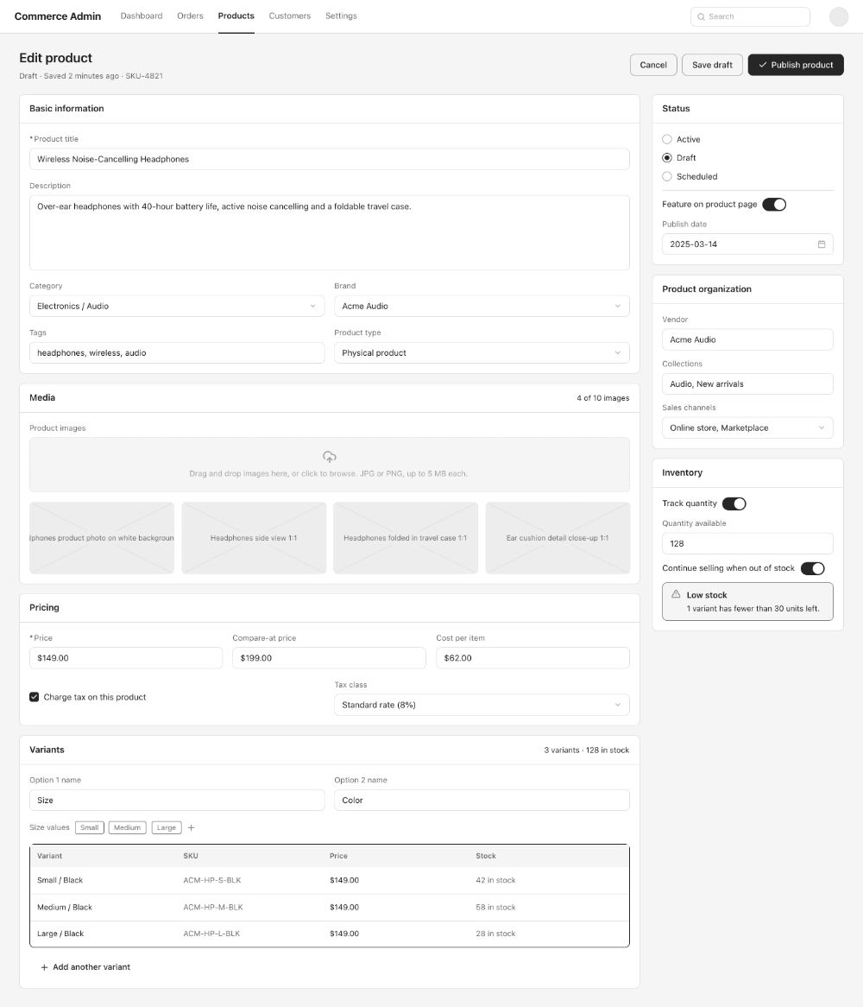
Task: Click the 28 in stock cell
Action: [495, 934]
